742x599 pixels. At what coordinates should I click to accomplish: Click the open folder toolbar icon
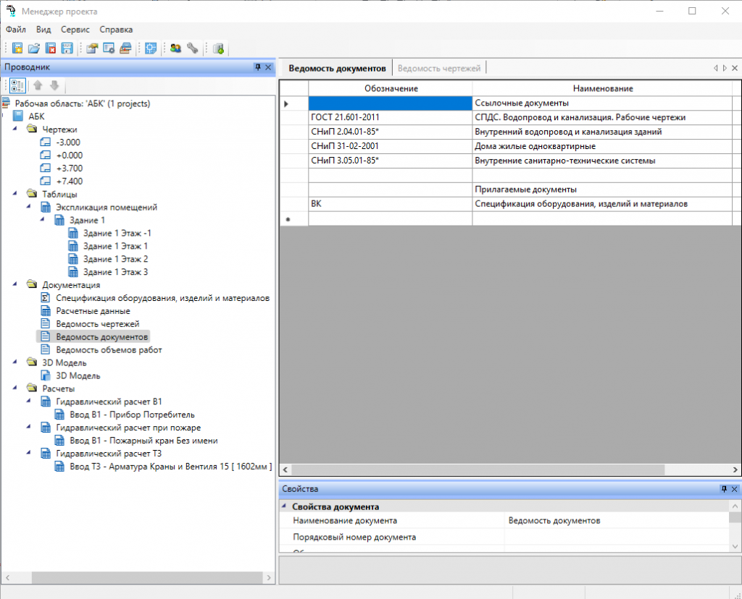33,48
